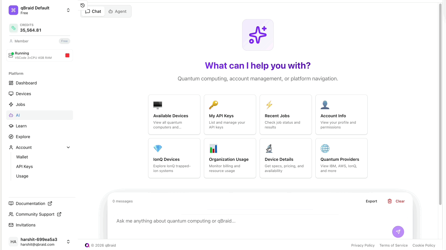The image size is (446, 250).
Task: Click the microscope icon on Device Details
Action: [x=269, y=149]
